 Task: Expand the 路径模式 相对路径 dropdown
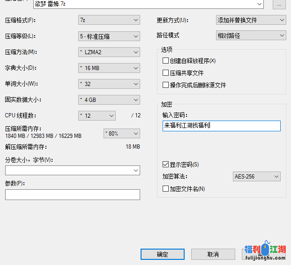point(251,35)
